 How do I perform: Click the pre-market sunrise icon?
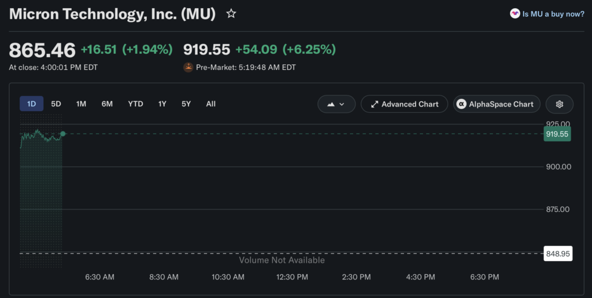pyautogui.click(x=188, y=67)
